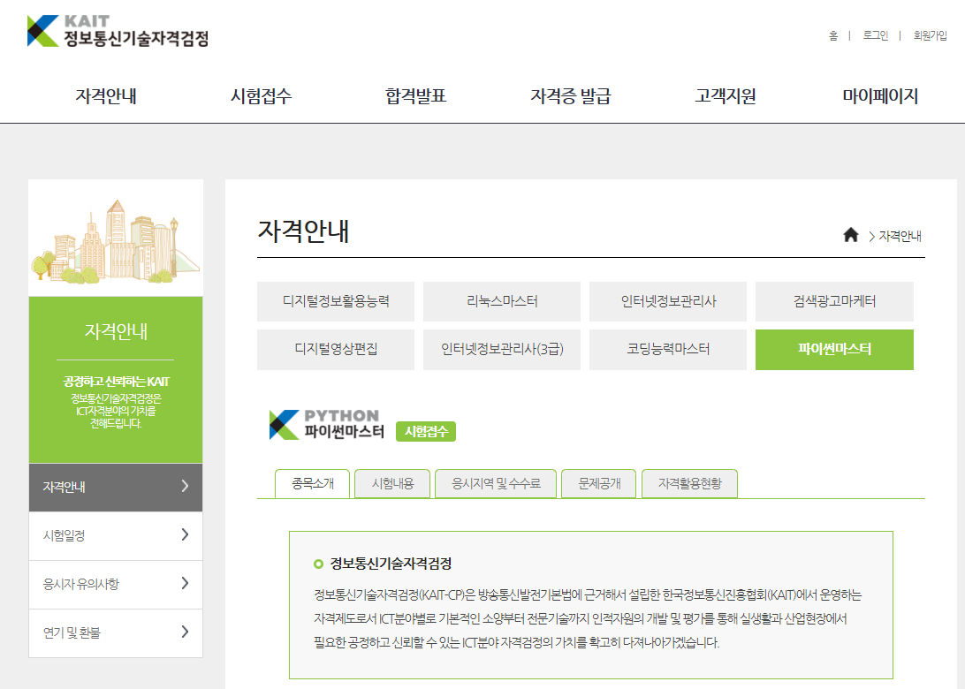Select the highlighted 파이썬마스터 button

pyautogui.click(x=834, y=350)
